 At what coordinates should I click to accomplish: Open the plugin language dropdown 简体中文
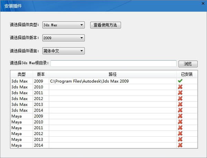coord(63,51)
